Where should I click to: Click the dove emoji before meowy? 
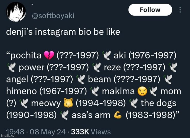pos(25,104)
